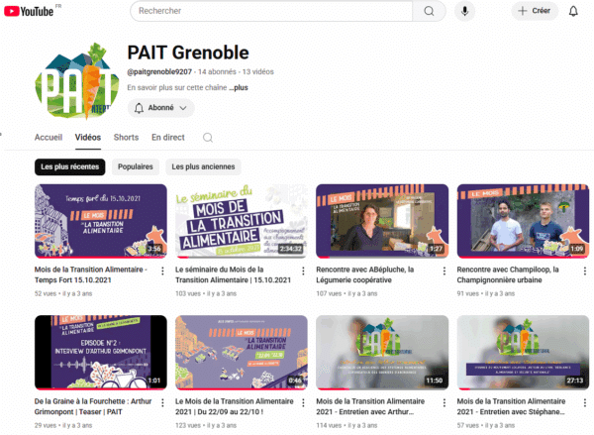Screen dimensions: 594x435
Task: Sort by Les plus anciennes
Action: (203, 166)
